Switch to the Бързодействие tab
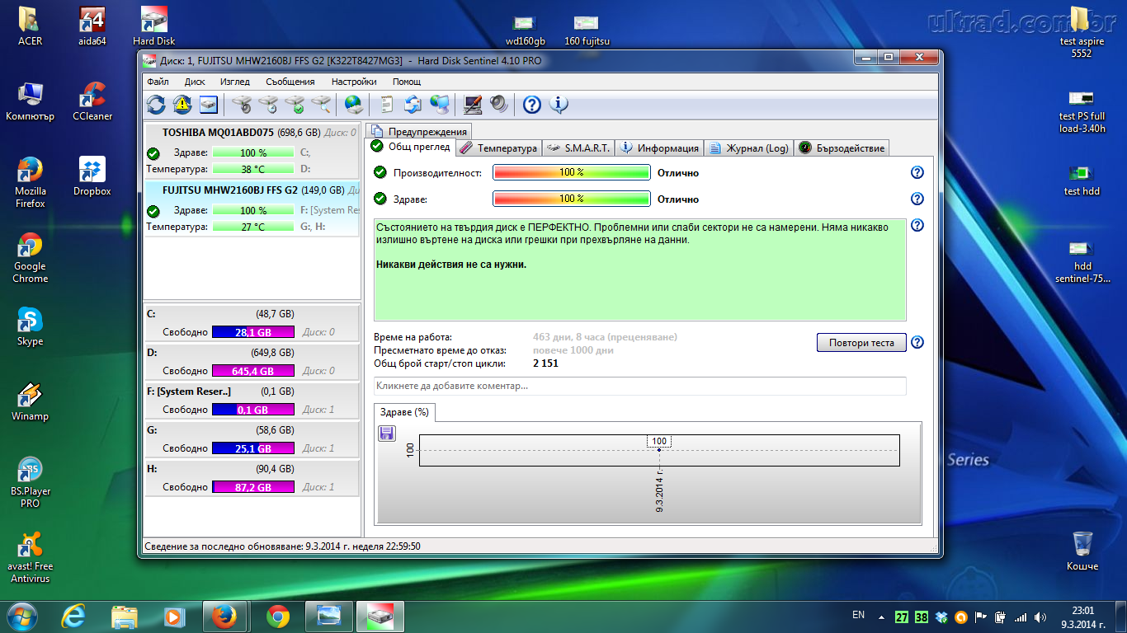The width and height of the screenshot is (1127, 633). [x=842, y=148]
